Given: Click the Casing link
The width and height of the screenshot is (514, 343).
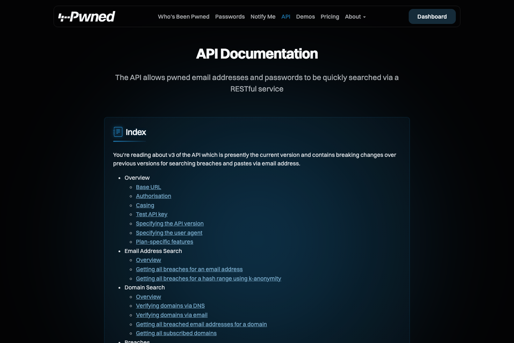Looking at the screenshot, I should (x=145, y=205).
